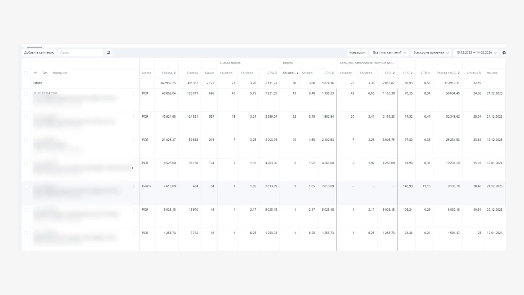Viewport: 524px width, 295px height.
Task: Open three-dot menu for campaign spending 5 025,15
Action: pos(134,210)
